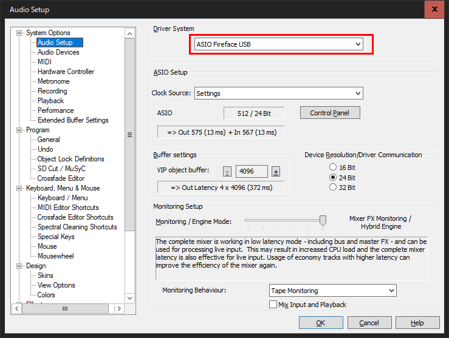Select Audio Devices in the tree

pyautogui.click(x=58, y=52)
